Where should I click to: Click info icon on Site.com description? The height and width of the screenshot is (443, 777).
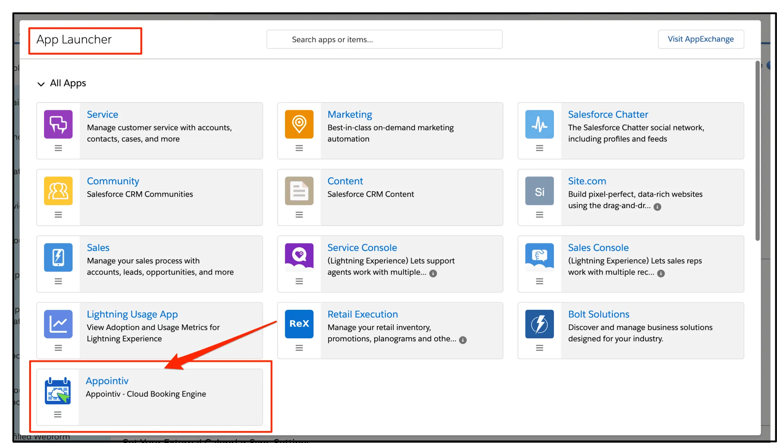click(x=657, y=207)
